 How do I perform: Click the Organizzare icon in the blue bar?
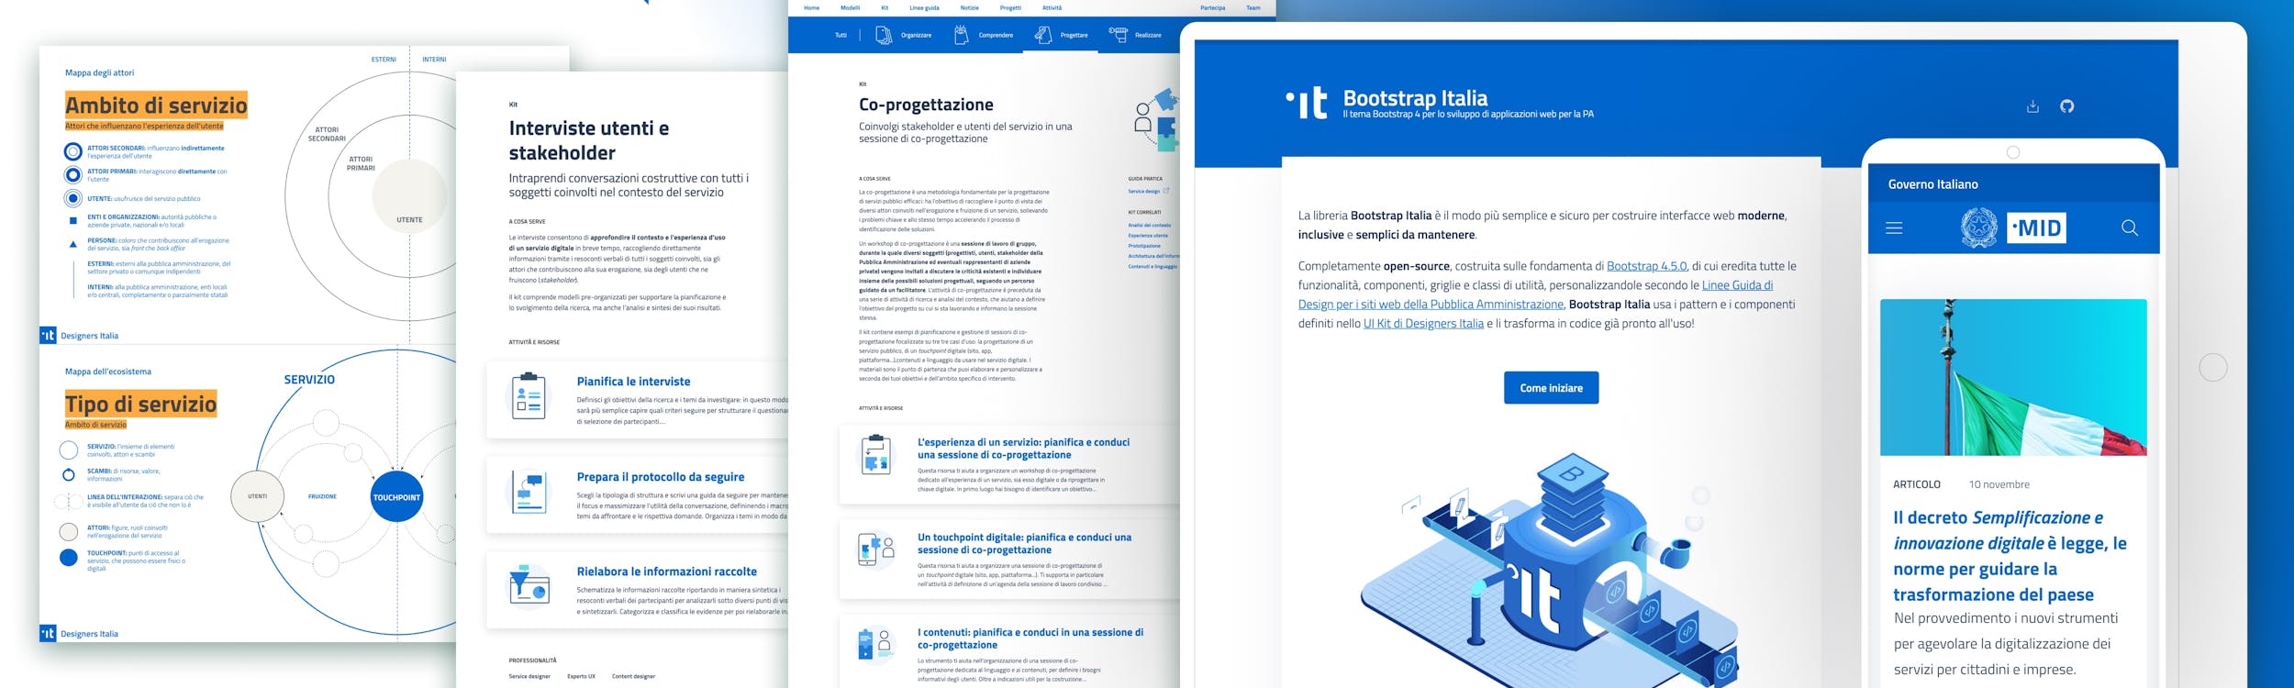click(883, 35)
